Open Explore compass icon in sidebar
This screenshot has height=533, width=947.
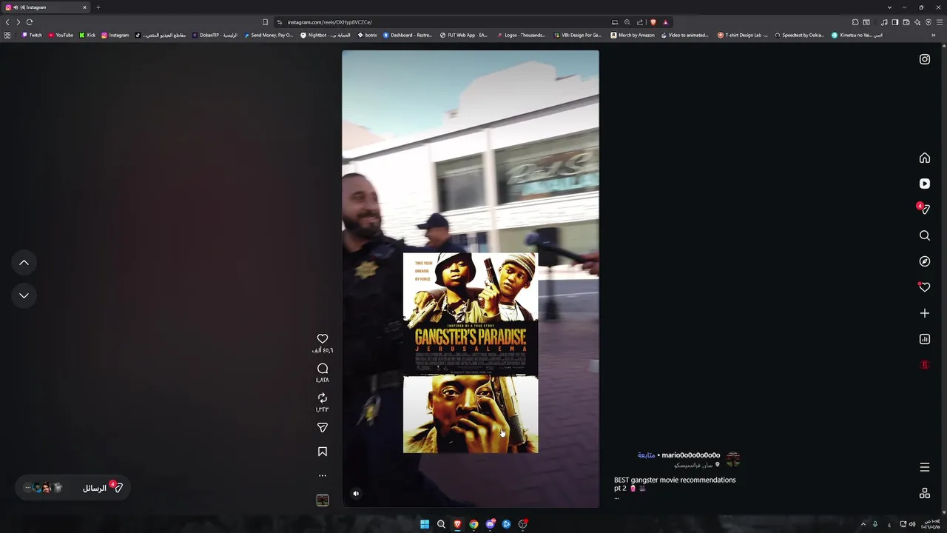pos(925,261)
